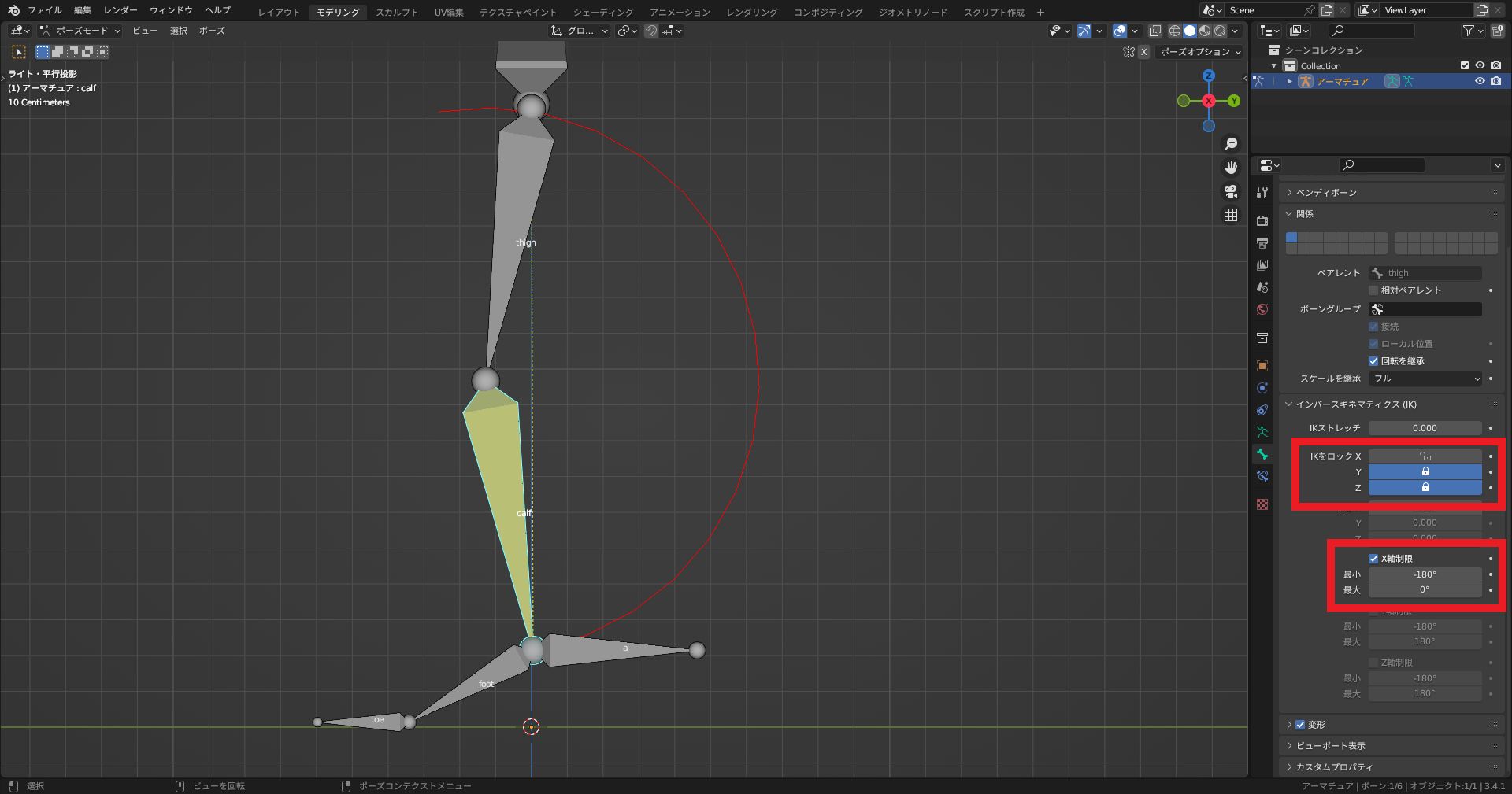Open the ポーズオプション dropdown
The width and height of the screenshot is (1512, 794).
click(x=1197, y=52)
